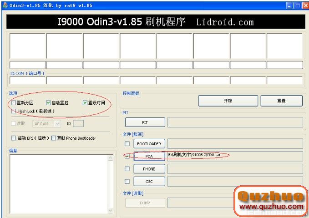Minimize the Odin3 window

[x=290, y=5]
